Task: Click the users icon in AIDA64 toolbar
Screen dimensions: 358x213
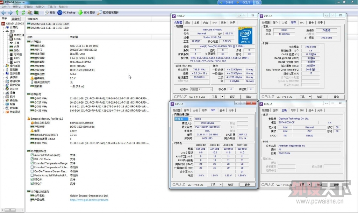Action: 30,13
